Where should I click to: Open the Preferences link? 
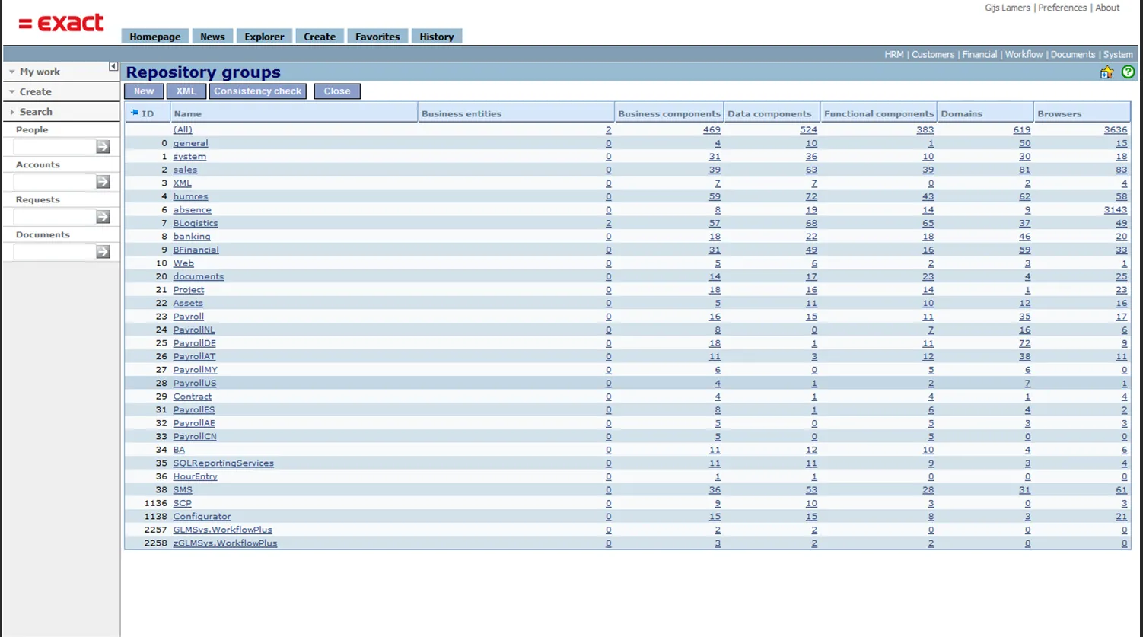tap(1062, 8)
